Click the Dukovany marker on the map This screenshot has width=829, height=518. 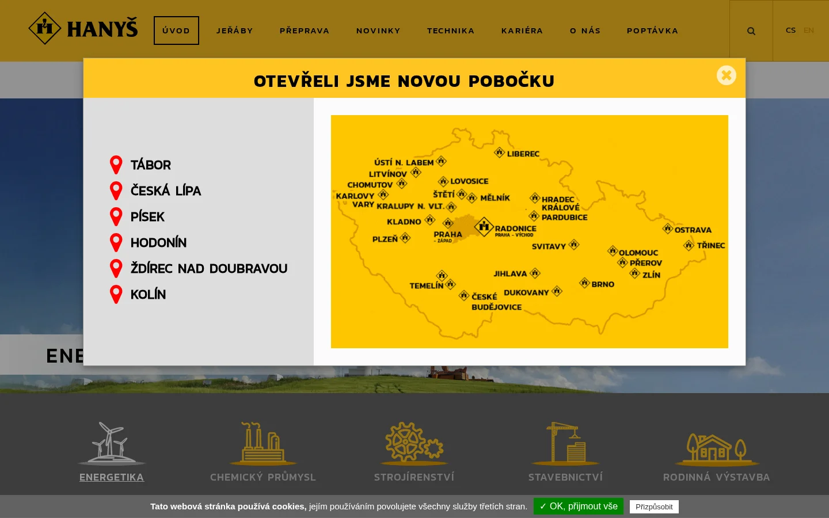click(x=557, y=291)
